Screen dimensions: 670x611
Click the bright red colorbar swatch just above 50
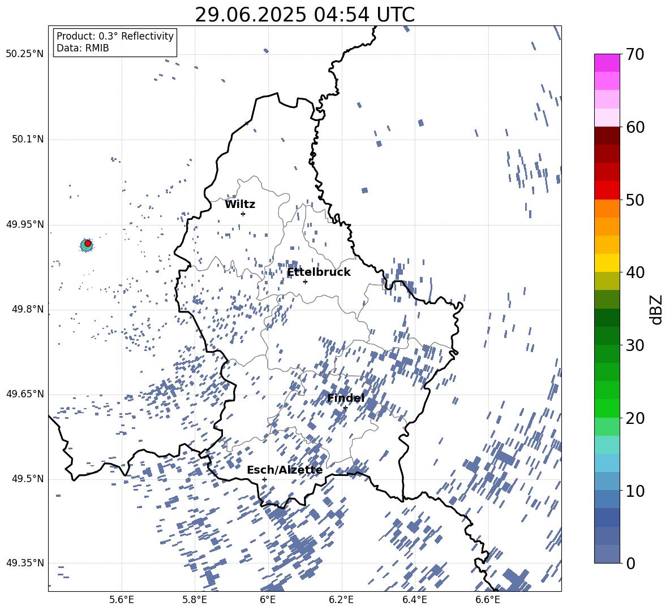pos(607,190)
